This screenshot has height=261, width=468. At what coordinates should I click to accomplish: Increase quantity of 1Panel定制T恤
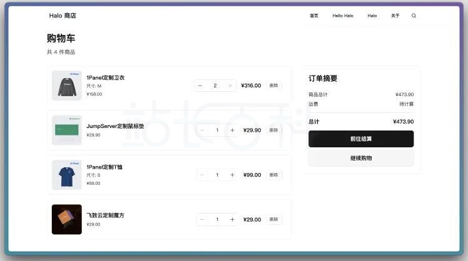pyautogui.click(x=232, y=175)
